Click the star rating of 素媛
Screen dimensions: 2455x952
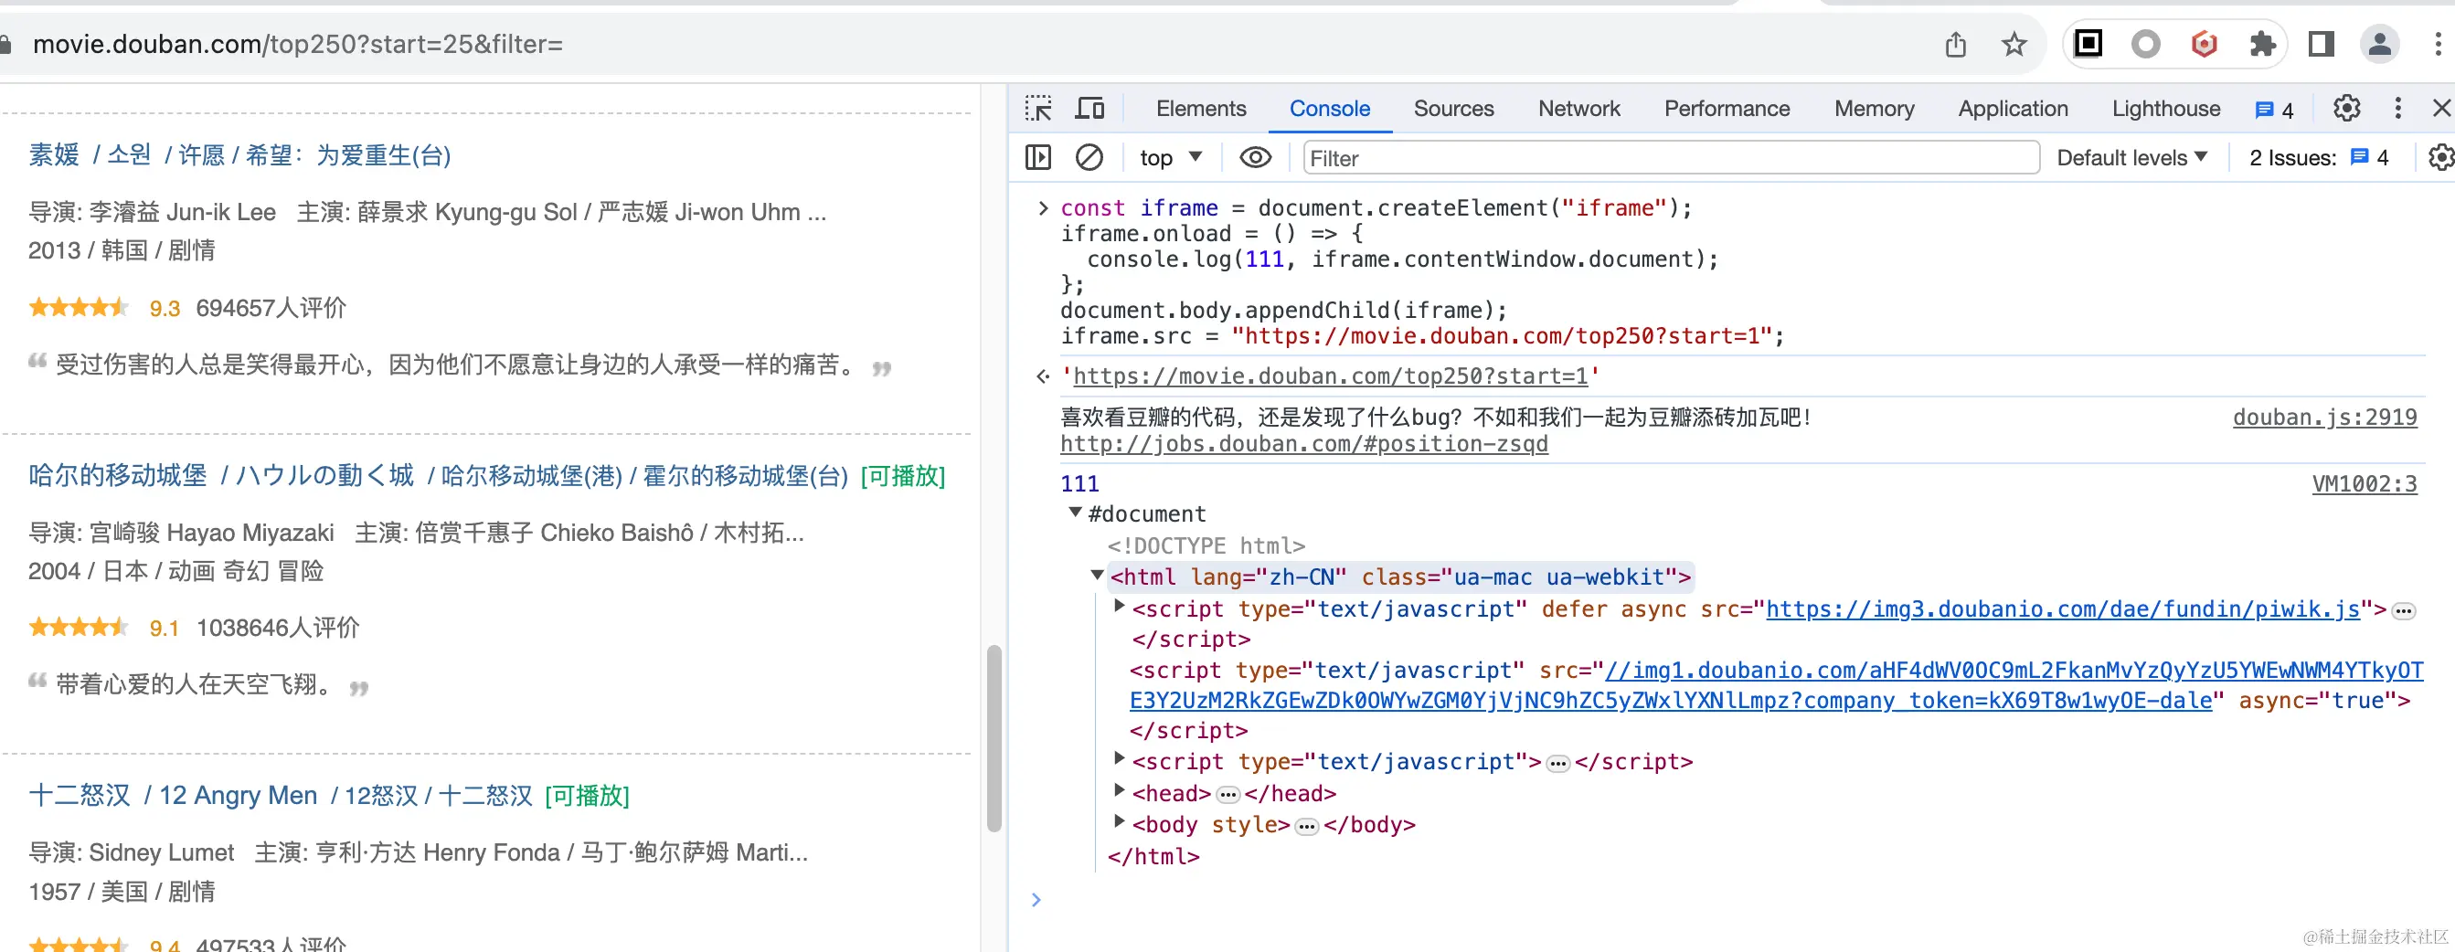pyautogui.click(x=79, y=307)
